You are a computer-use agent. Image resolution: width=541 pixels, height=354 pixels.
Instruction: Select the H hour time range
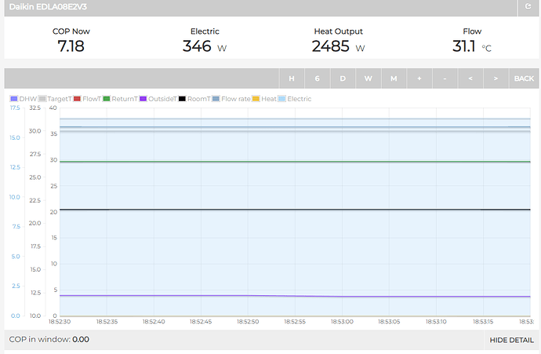292,78
